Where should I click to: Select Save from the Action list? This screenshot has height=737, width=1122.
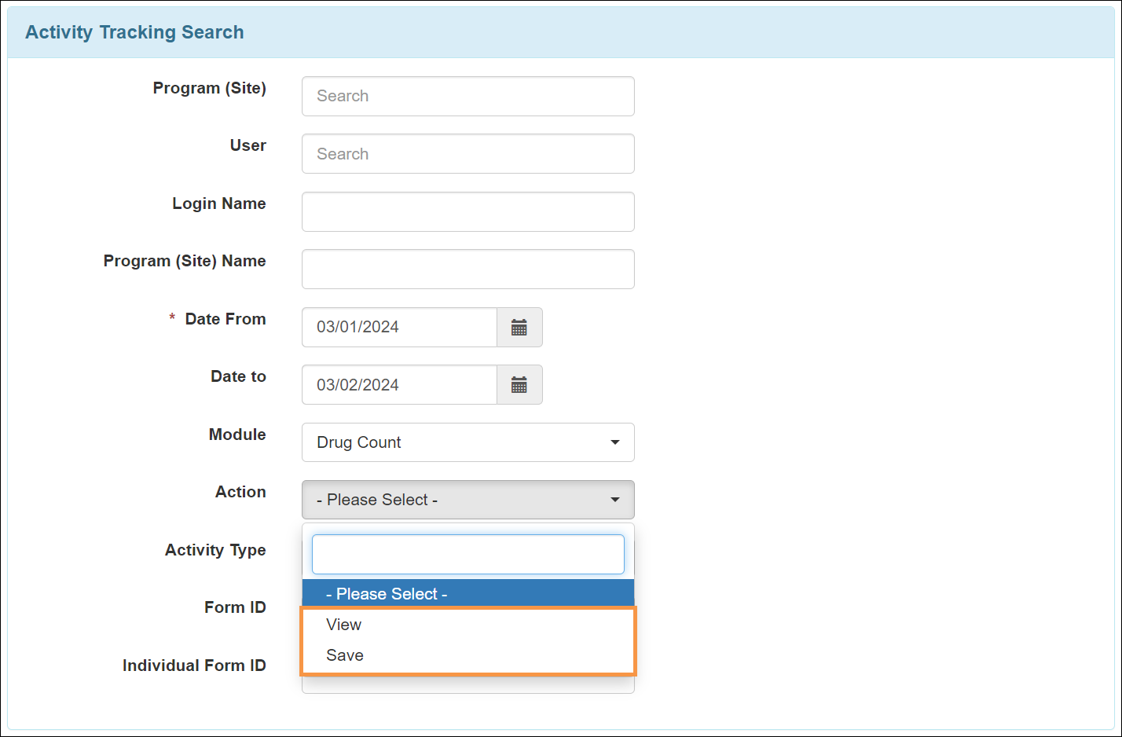(468, 655)
